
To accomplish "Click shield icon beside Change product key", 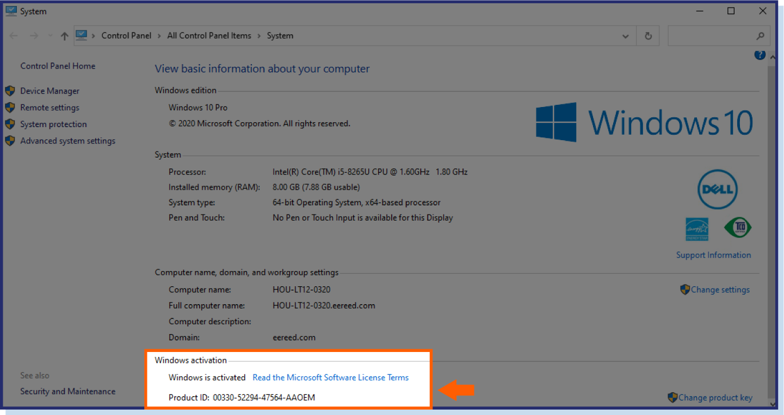I will click(x=672, y=398).
